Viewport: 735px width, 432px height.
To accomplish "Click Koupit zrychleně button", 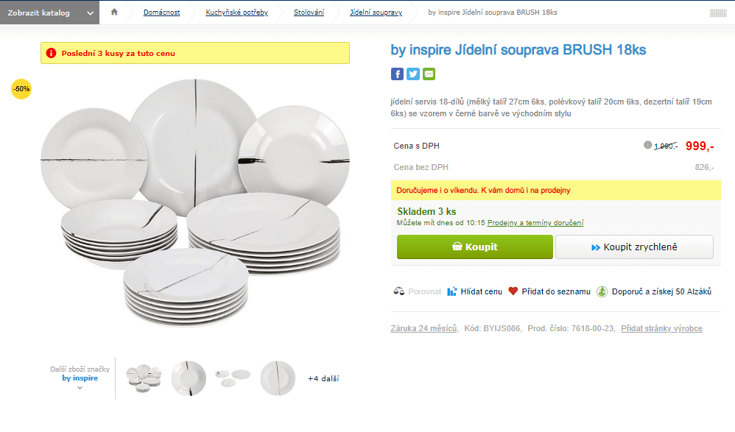I will point(634,247).
